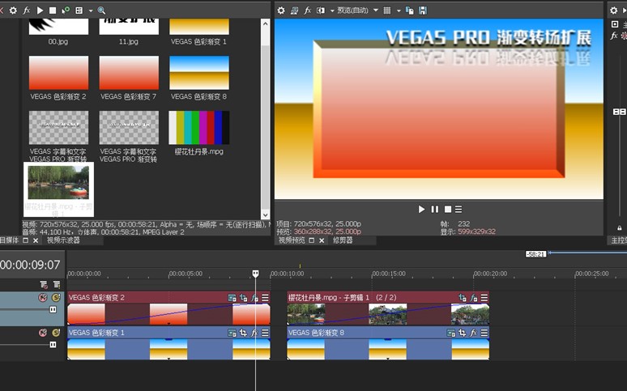
Task: Mute the VEGAS 色彩渐变 1 track
Action: click(x=43, y=333)
